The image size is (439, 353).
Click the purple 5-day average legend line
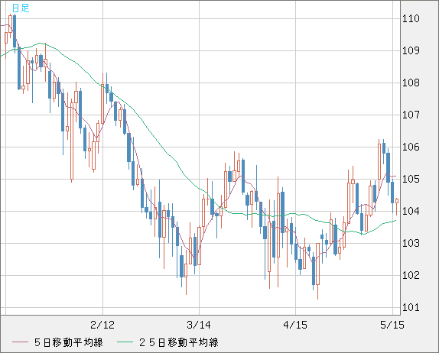point(20,342)
